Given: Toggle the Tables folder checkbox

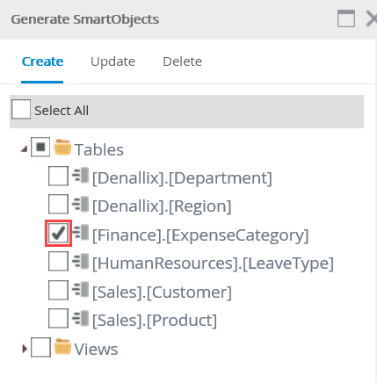Looking at the screenshot, I should 40,147.
